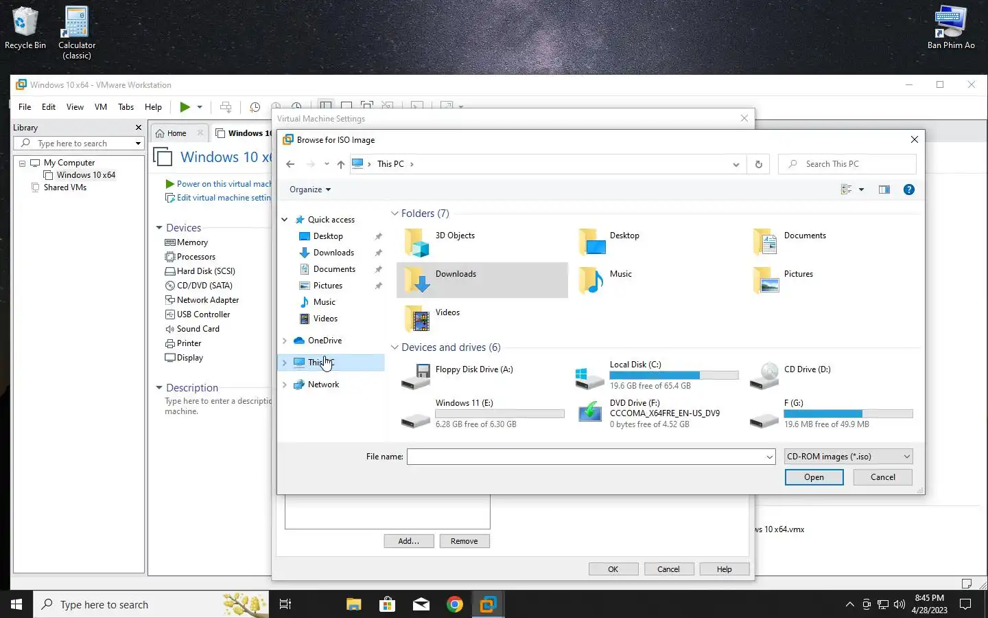This screenshot has width=988, height=618.
Task: Collapse the Quick access tree node
Action: tap(285, 220)
